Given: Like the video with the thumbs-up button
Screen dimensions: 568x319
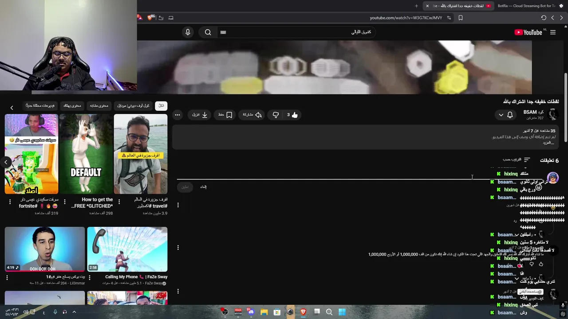Looking at the screenshot, I should (292, 115).
